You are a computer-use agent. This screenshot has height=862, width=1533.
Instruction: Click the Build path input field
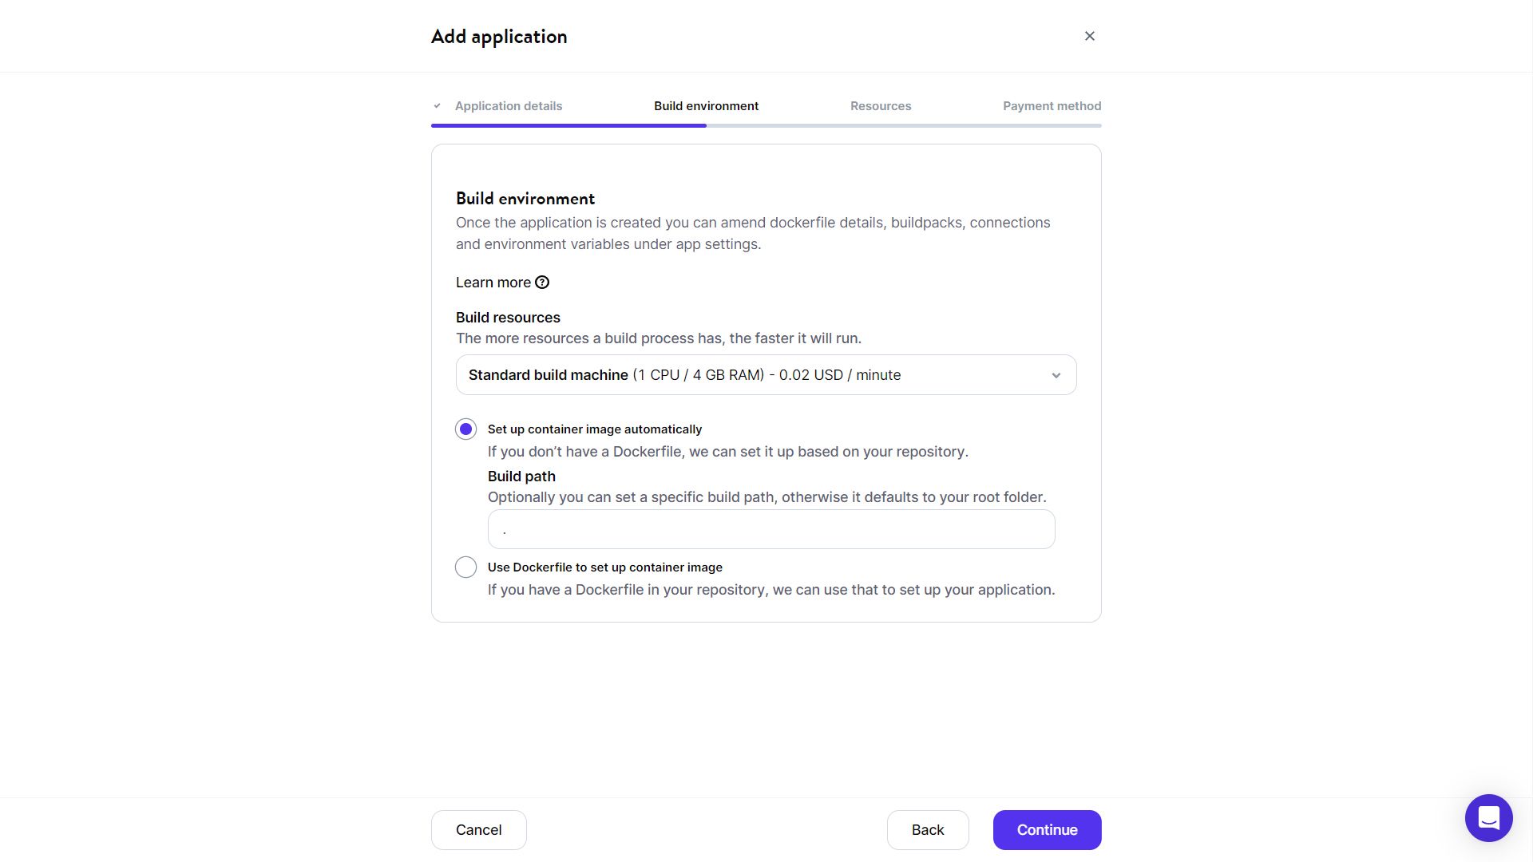(x=770, y=528)
